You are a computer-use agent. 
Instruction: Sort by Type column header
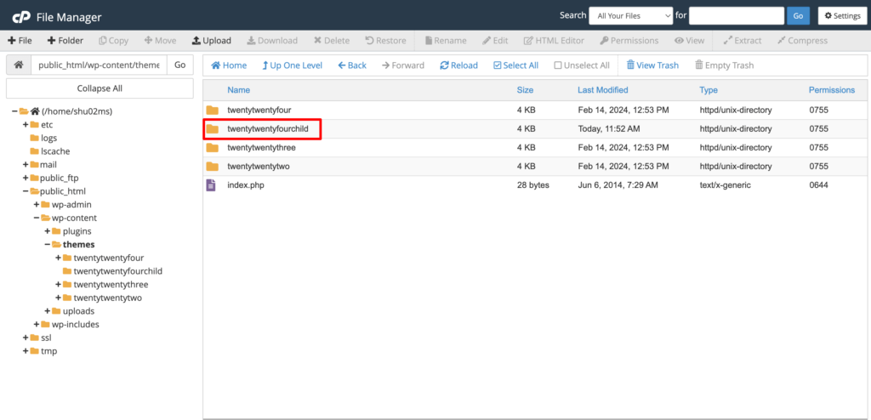[709, 90]
